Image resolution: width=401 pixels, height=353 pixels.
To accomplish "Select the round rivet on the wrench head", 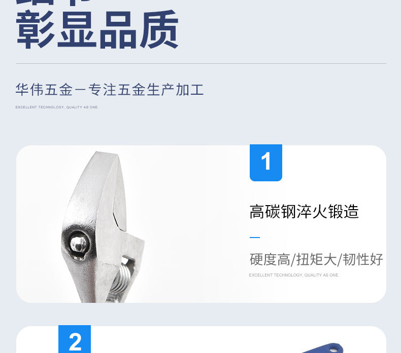I will pyautogui.click(x=78, y=244).
